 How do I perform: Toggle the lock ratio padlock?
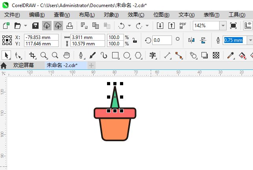coord(135,40)
